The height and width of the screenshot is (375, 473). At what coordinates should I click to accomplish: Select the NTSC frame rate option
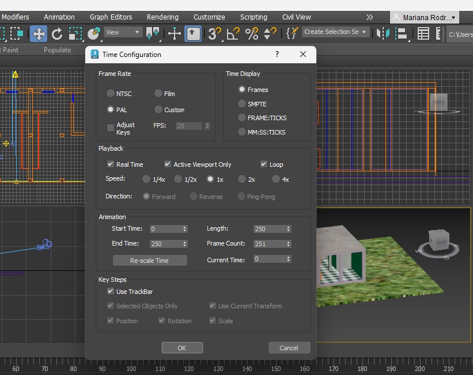[x=111, y=93]
